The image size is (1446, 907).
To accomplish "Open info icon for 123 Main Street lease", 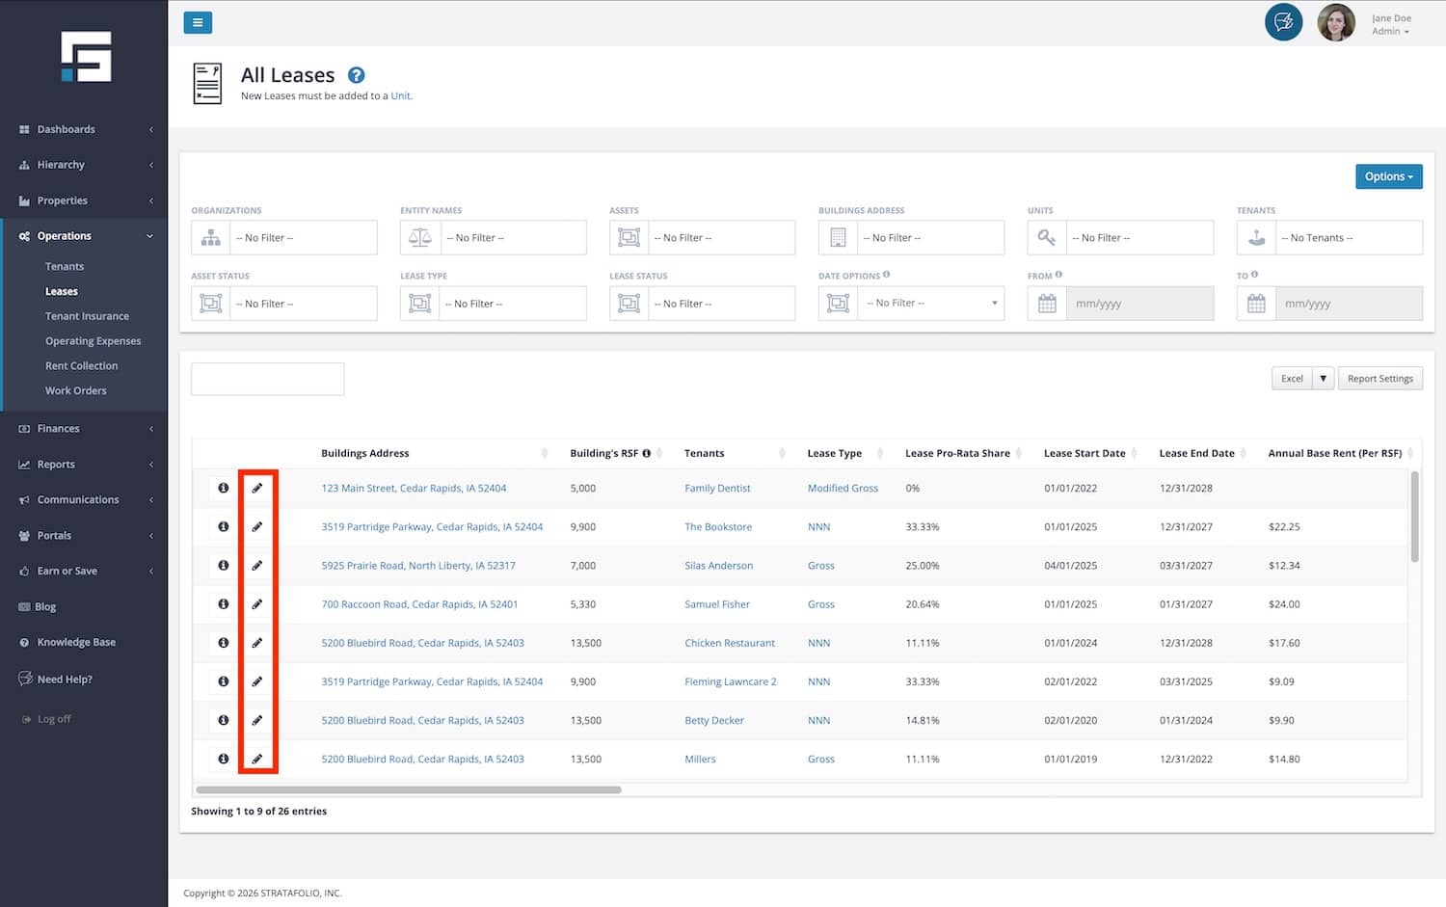I will tap(223, 489).
